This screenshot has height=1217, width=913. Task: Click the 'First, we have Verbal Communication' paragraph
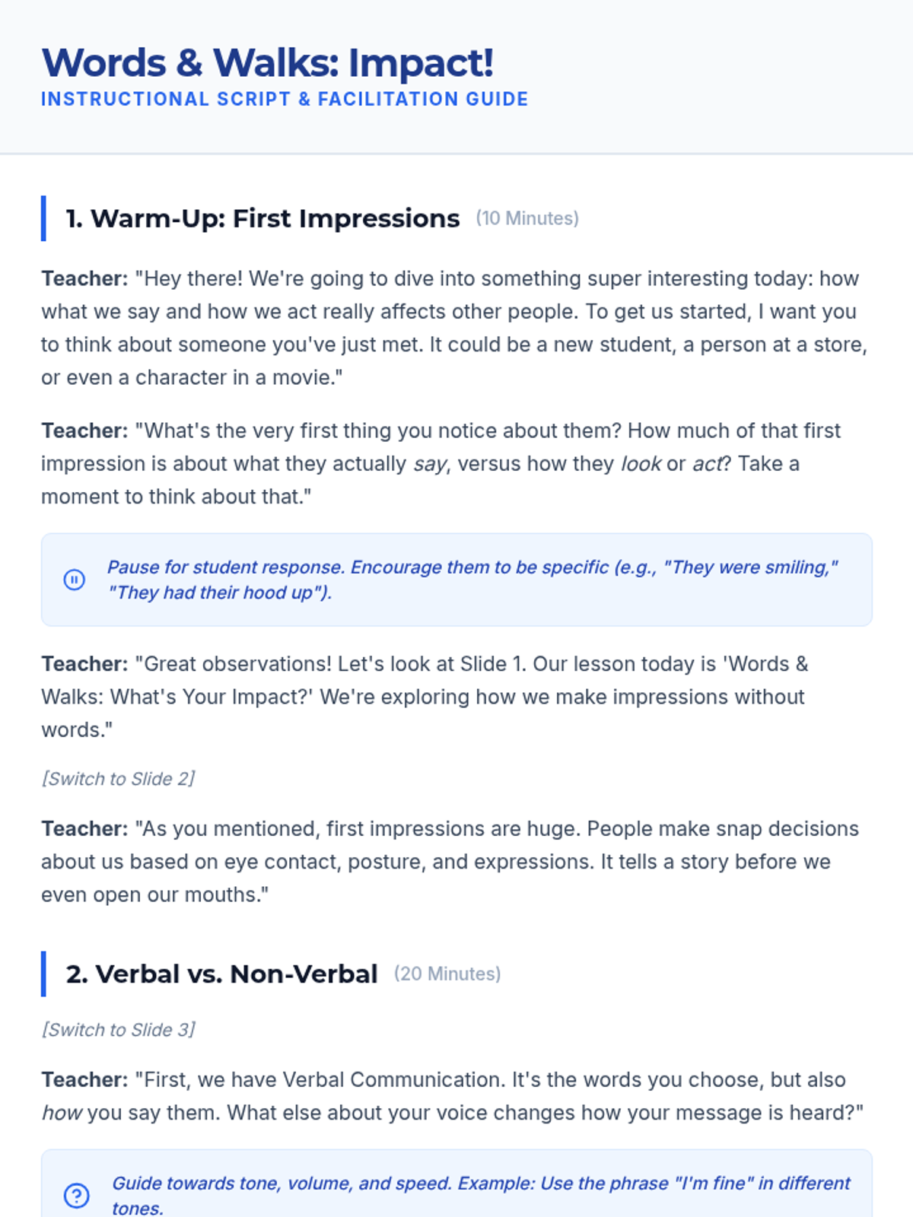coord(453,1096)
